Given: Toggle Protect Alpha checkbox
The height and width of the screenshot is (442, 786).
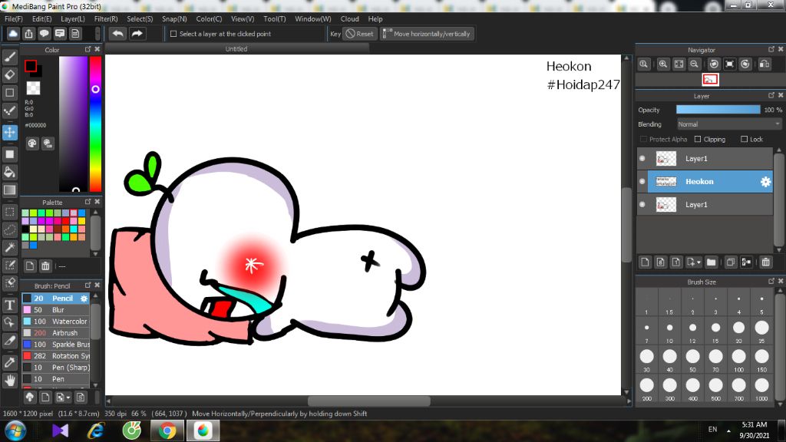Looking at the screenshot, I should pyautogui.click(x=644, y=140).
